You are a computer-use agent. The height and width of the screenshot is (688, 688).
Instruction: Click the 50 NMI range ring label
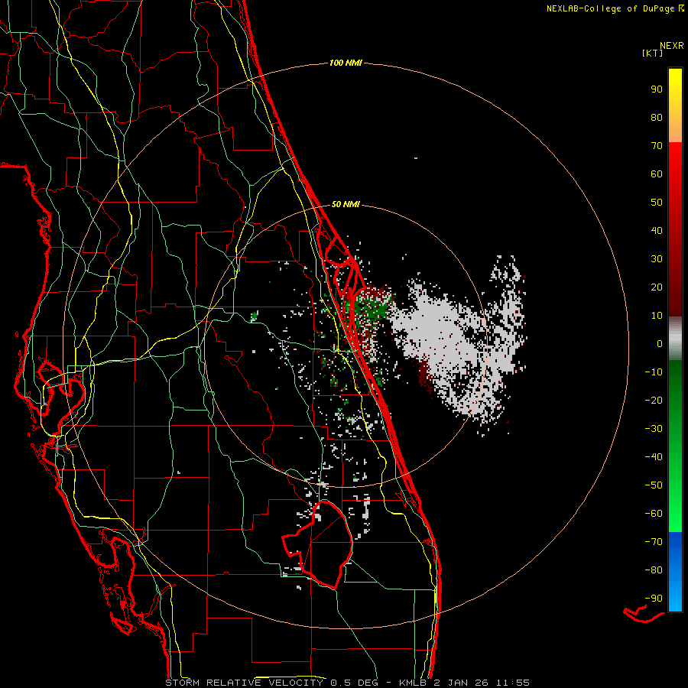coord(346,204)
